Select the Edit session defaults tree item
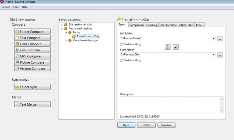 coord(80,24)
